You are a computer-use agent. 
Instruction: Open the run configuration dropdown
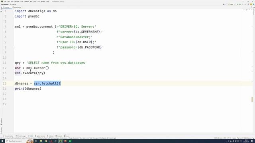pos(231,4)
